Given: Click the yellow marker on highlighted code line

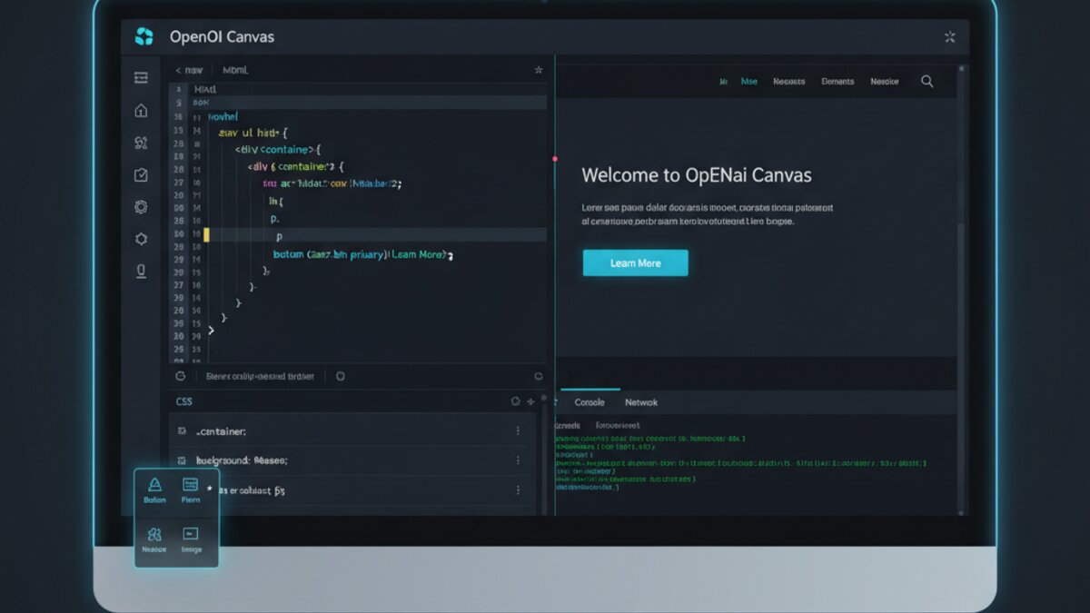Looking at the screenshot, I should point(206,234).
